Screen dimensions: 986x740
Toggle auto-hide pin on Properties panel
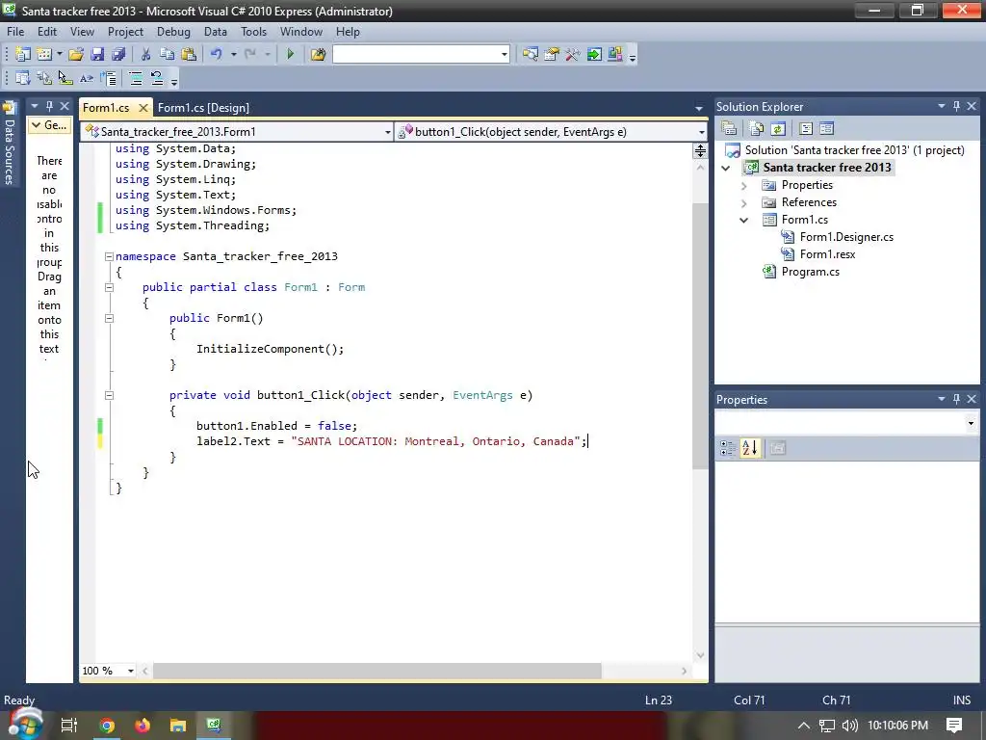coord(956,399)
